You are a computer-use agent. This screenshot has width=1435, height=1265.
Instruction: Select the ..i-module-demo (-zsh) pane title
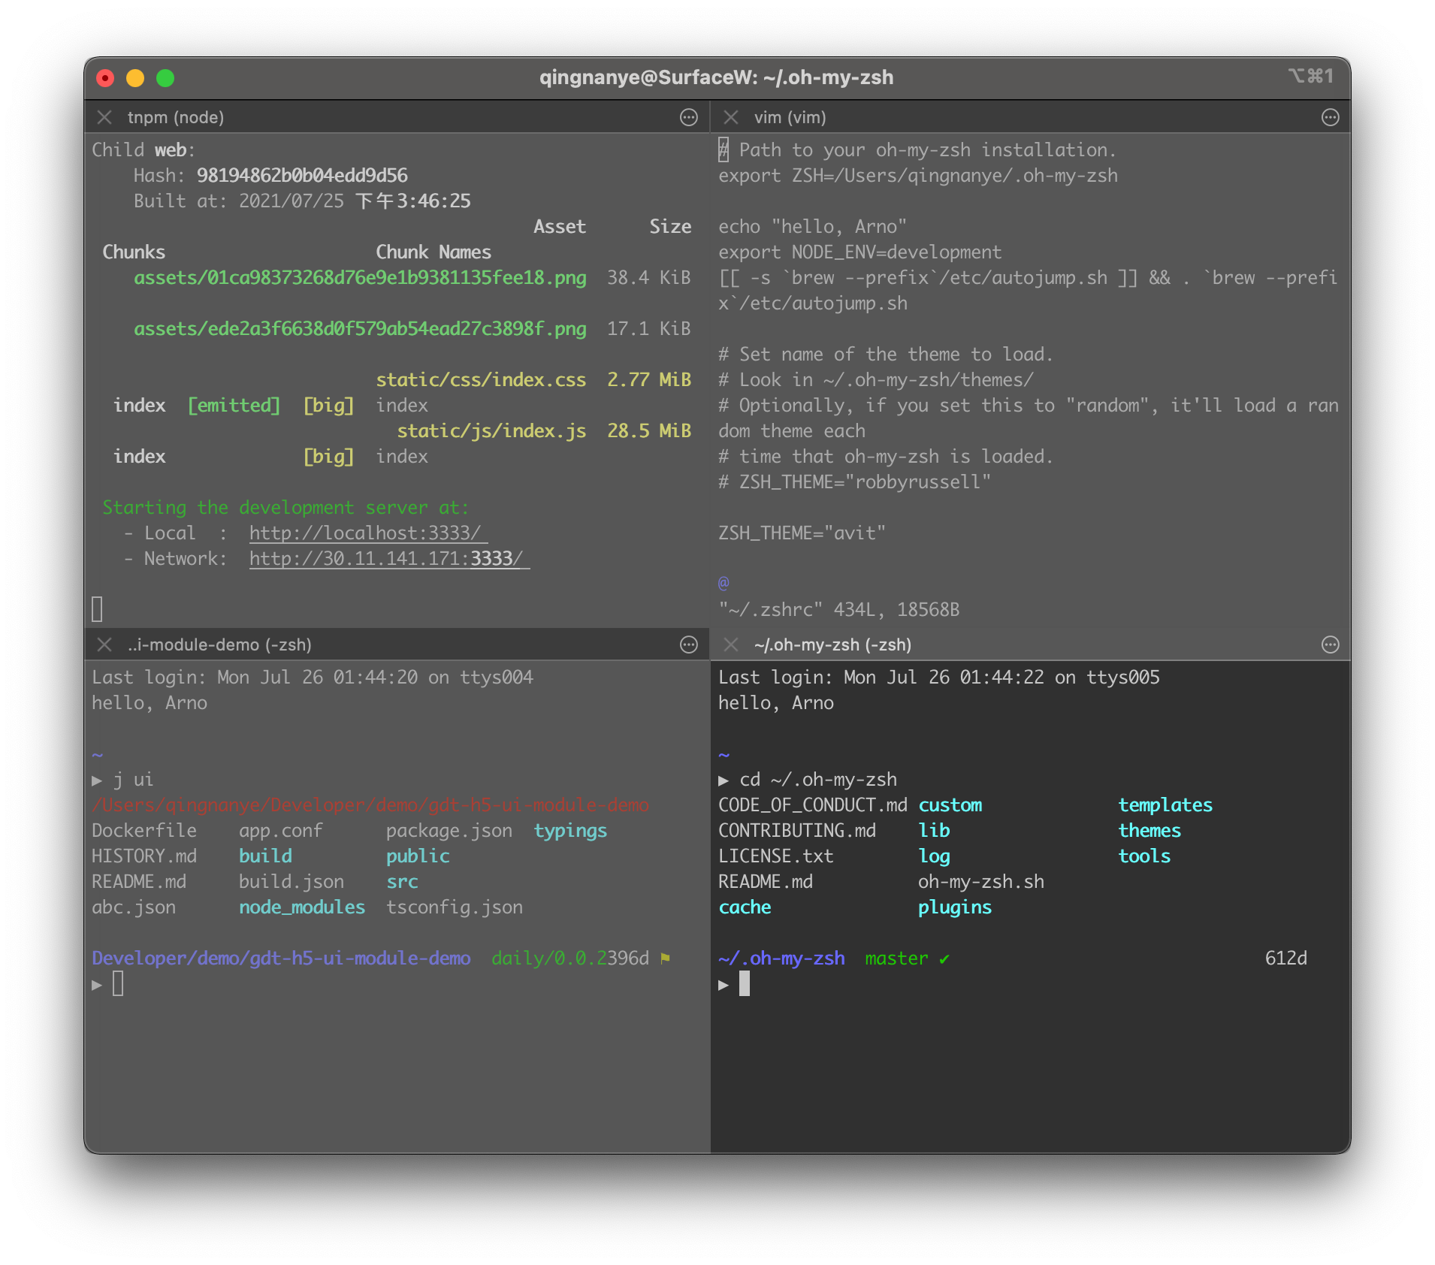pyautogui.click(x=219, y=645)
